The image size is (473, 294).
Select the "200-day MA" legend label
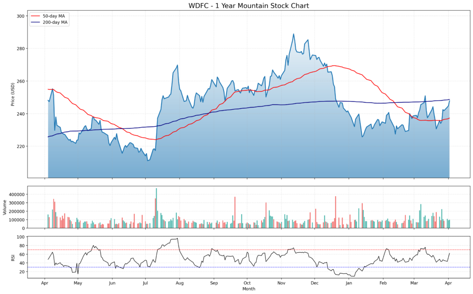click(55, 22)
